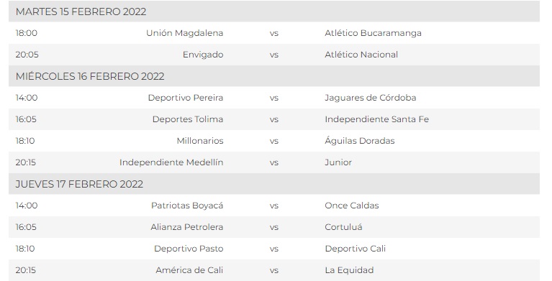This screenshot has height=281, width=552.
Task: Open Atlético Bucaramanga team link
Action: click(374, 33)
